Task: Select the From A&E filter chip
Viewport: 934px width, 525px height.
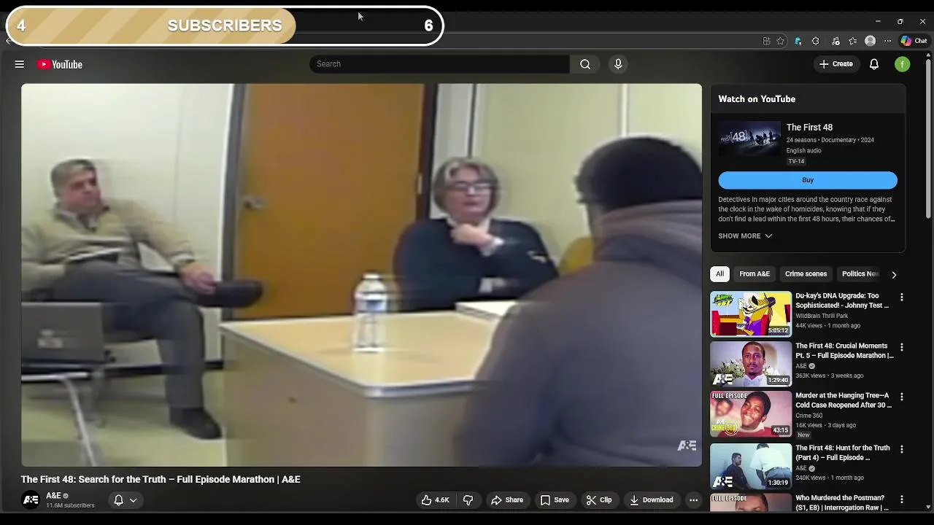Action: 754,274
